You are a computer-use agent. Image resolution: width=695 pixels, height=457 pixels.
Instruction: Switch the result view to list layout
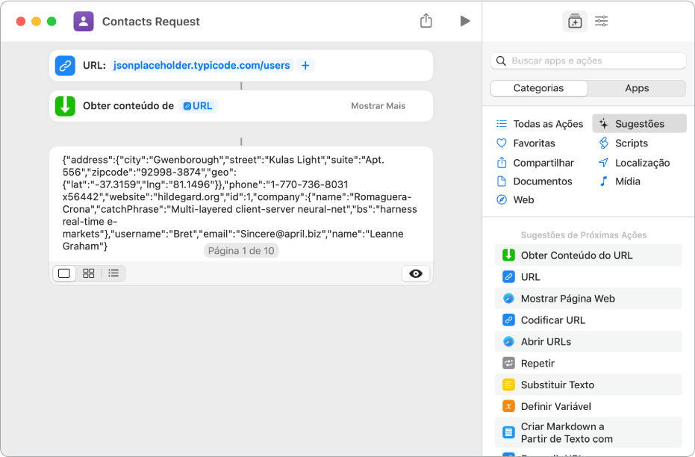113,273
